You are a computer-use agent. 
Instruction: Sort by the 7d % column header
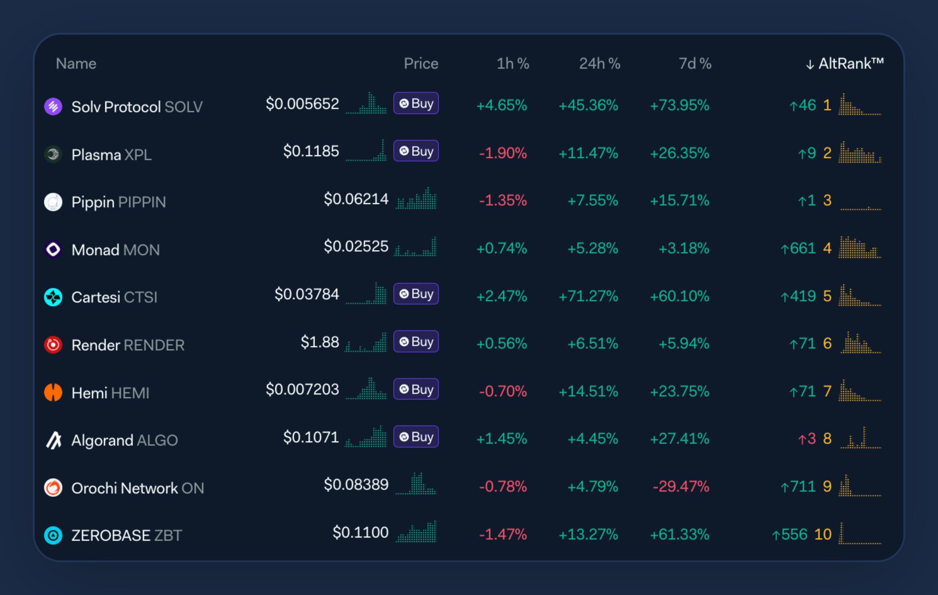[x=694, y=63]
